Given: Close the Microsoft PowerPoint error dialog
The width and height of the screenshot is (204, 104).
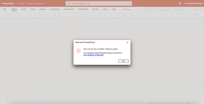Looking at the screenshot, I should [127, 42].
